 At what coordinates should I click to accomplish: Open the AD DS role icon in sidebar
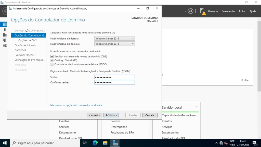pyautogui.click(x=5, y=40)
